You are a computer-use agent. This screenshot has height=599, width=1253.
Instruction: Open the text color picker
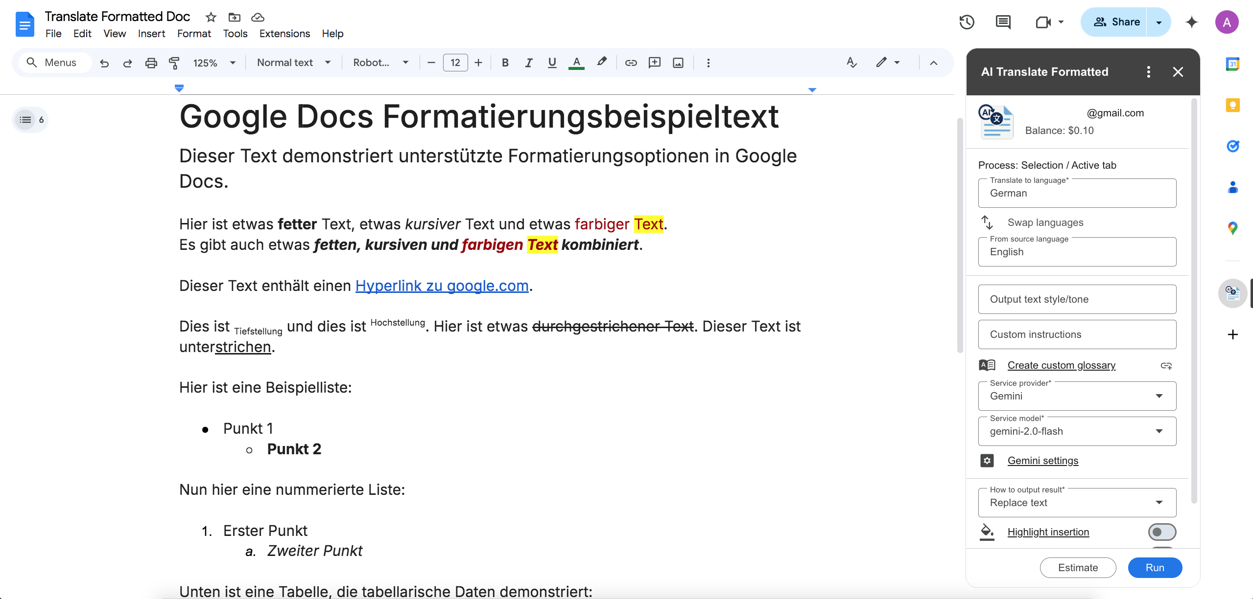coord(576,63)
